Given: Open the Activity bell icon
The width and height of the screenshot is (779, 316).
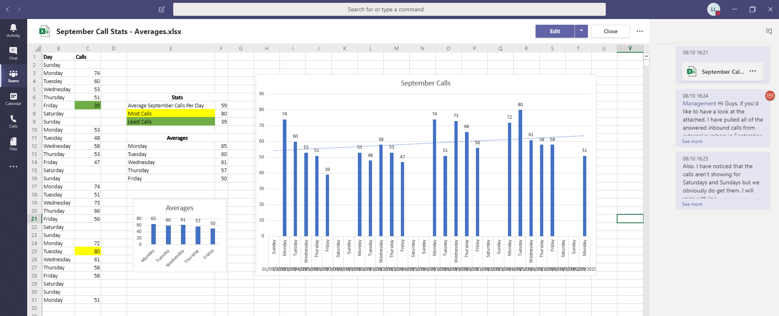Looking at the screenshot, I should point(13,30).
